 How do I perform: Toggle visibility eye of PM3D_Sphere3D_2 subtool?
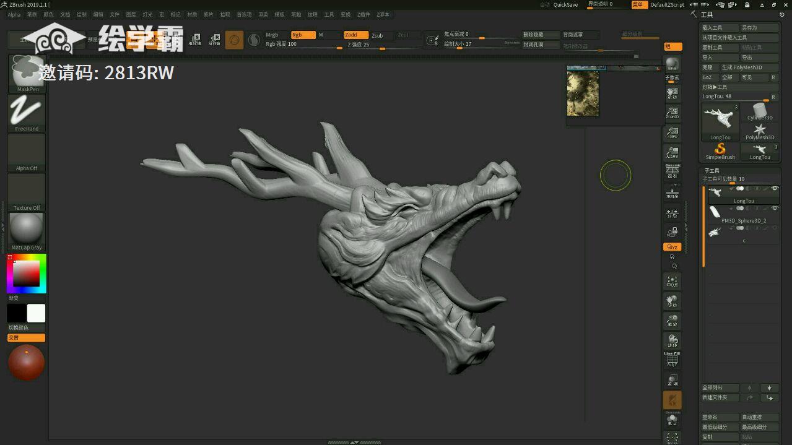[x=775, y=209]
